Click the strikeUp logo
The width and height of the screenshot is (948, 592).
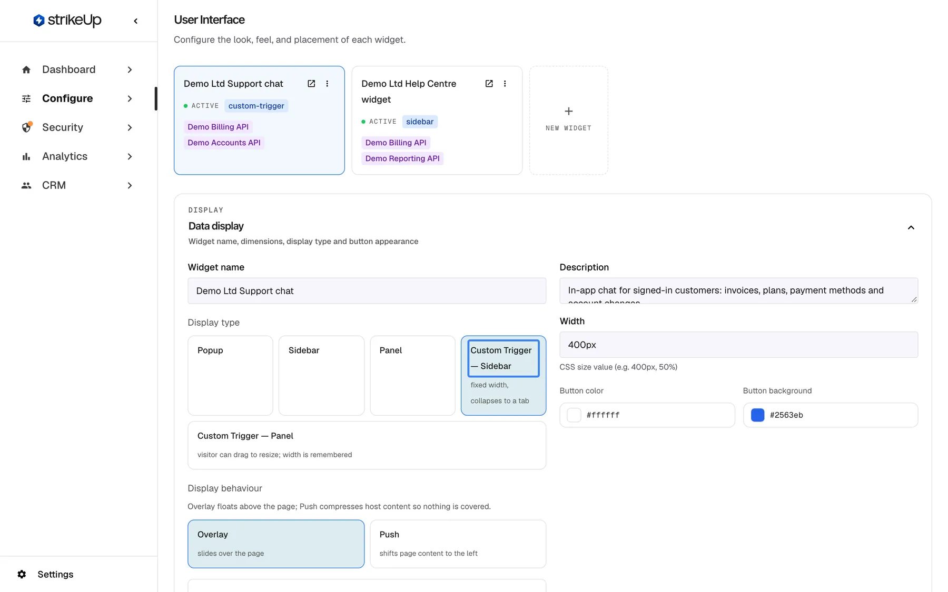click(67, 21)
